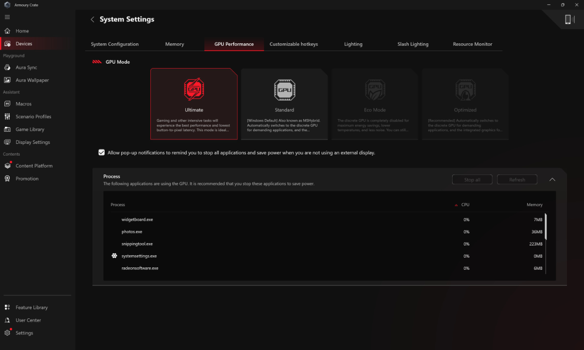Open the Customizable hotkeys tab
Viewport: 584px width, 350px height.
(293, 44)
